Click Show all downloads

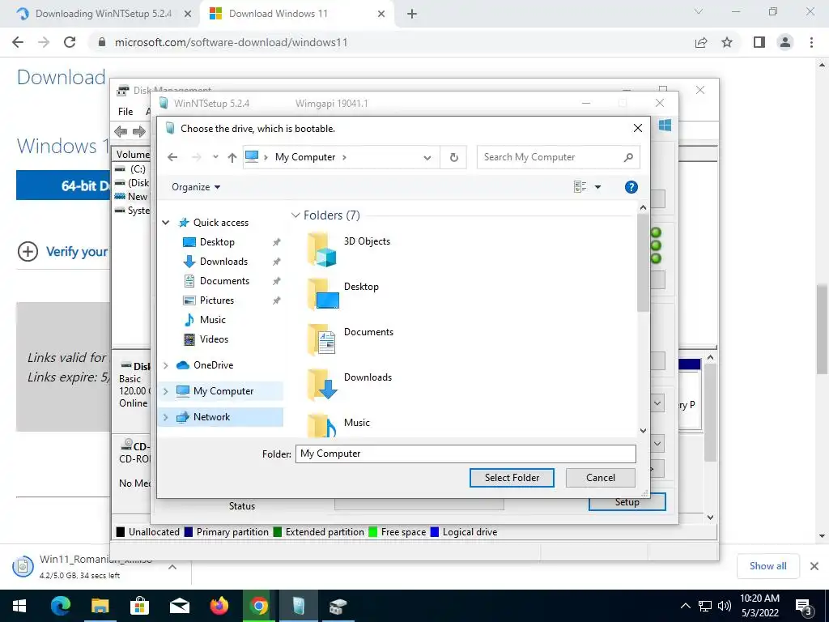pyautogui.click(x=767, y=566)
